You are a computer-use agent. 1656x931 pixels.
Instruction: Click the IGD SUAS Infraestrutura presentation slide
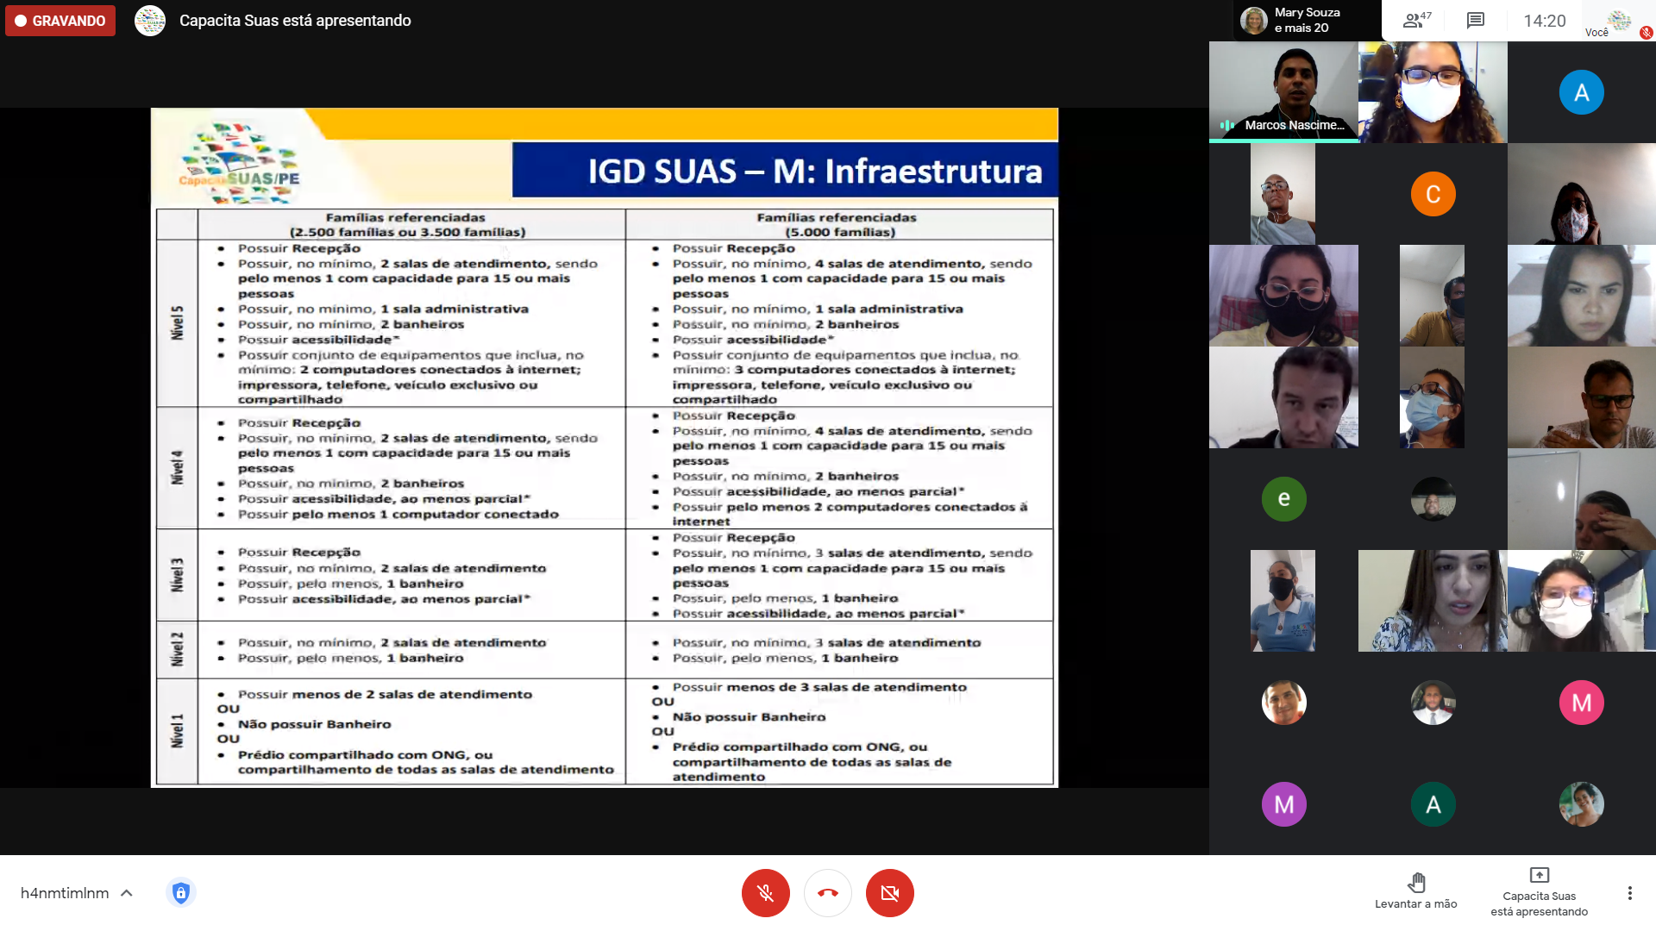coord(604,447)
